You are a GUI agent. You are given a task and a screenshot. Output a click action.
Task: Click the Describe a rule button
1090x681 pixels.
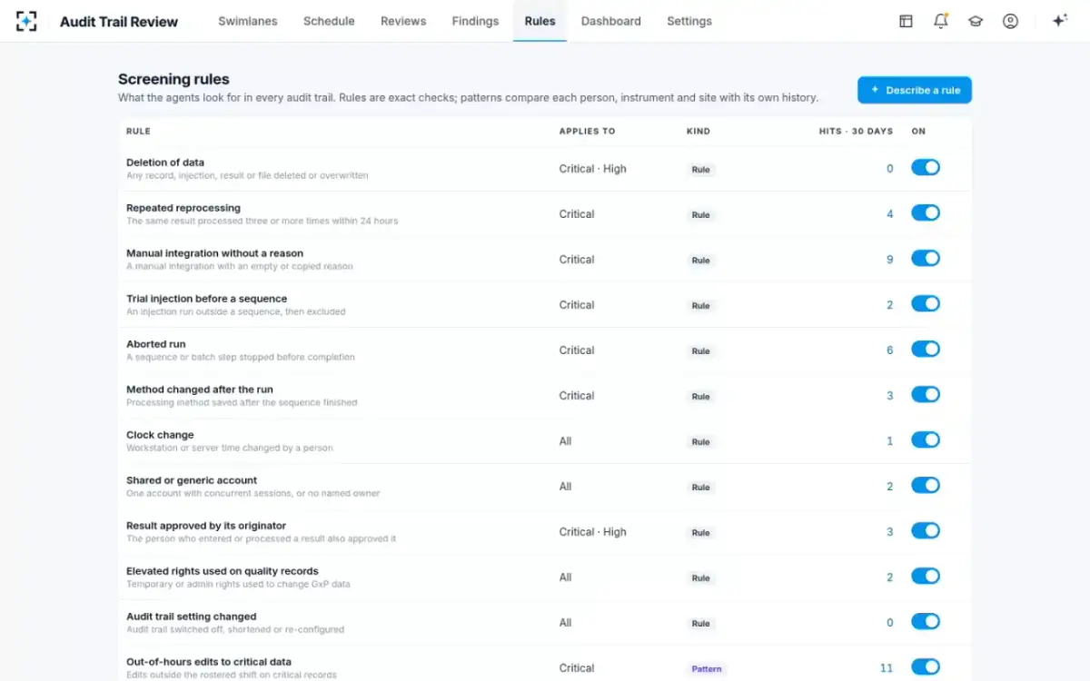pos(915,90)
